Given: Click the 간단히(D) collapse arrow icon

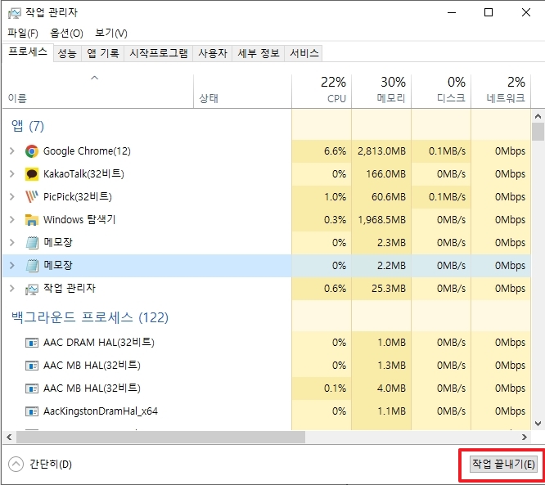Looking at the screenshot, I should click(x=16, y=465).
